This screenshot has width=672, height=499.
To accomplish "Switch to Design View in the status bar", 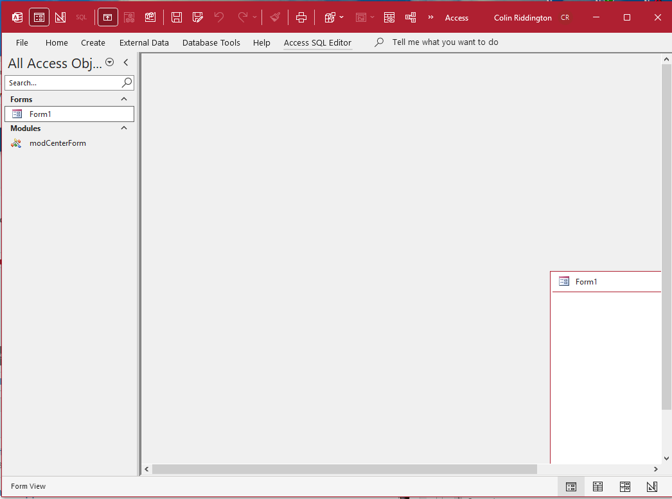I will 651,487.
